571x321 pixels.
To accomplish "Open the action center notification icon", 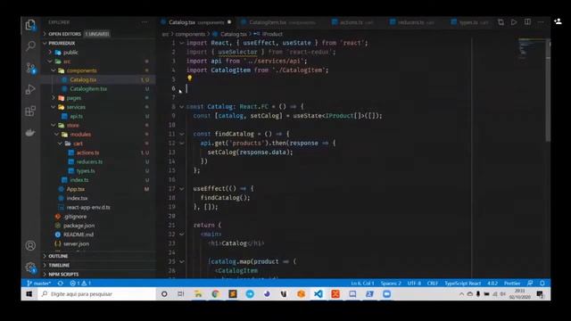I will pos(540,293).
